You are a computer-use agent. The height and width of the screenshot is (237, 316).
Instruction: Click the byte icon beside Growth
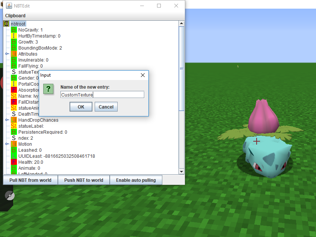click(x=14, y=42)
